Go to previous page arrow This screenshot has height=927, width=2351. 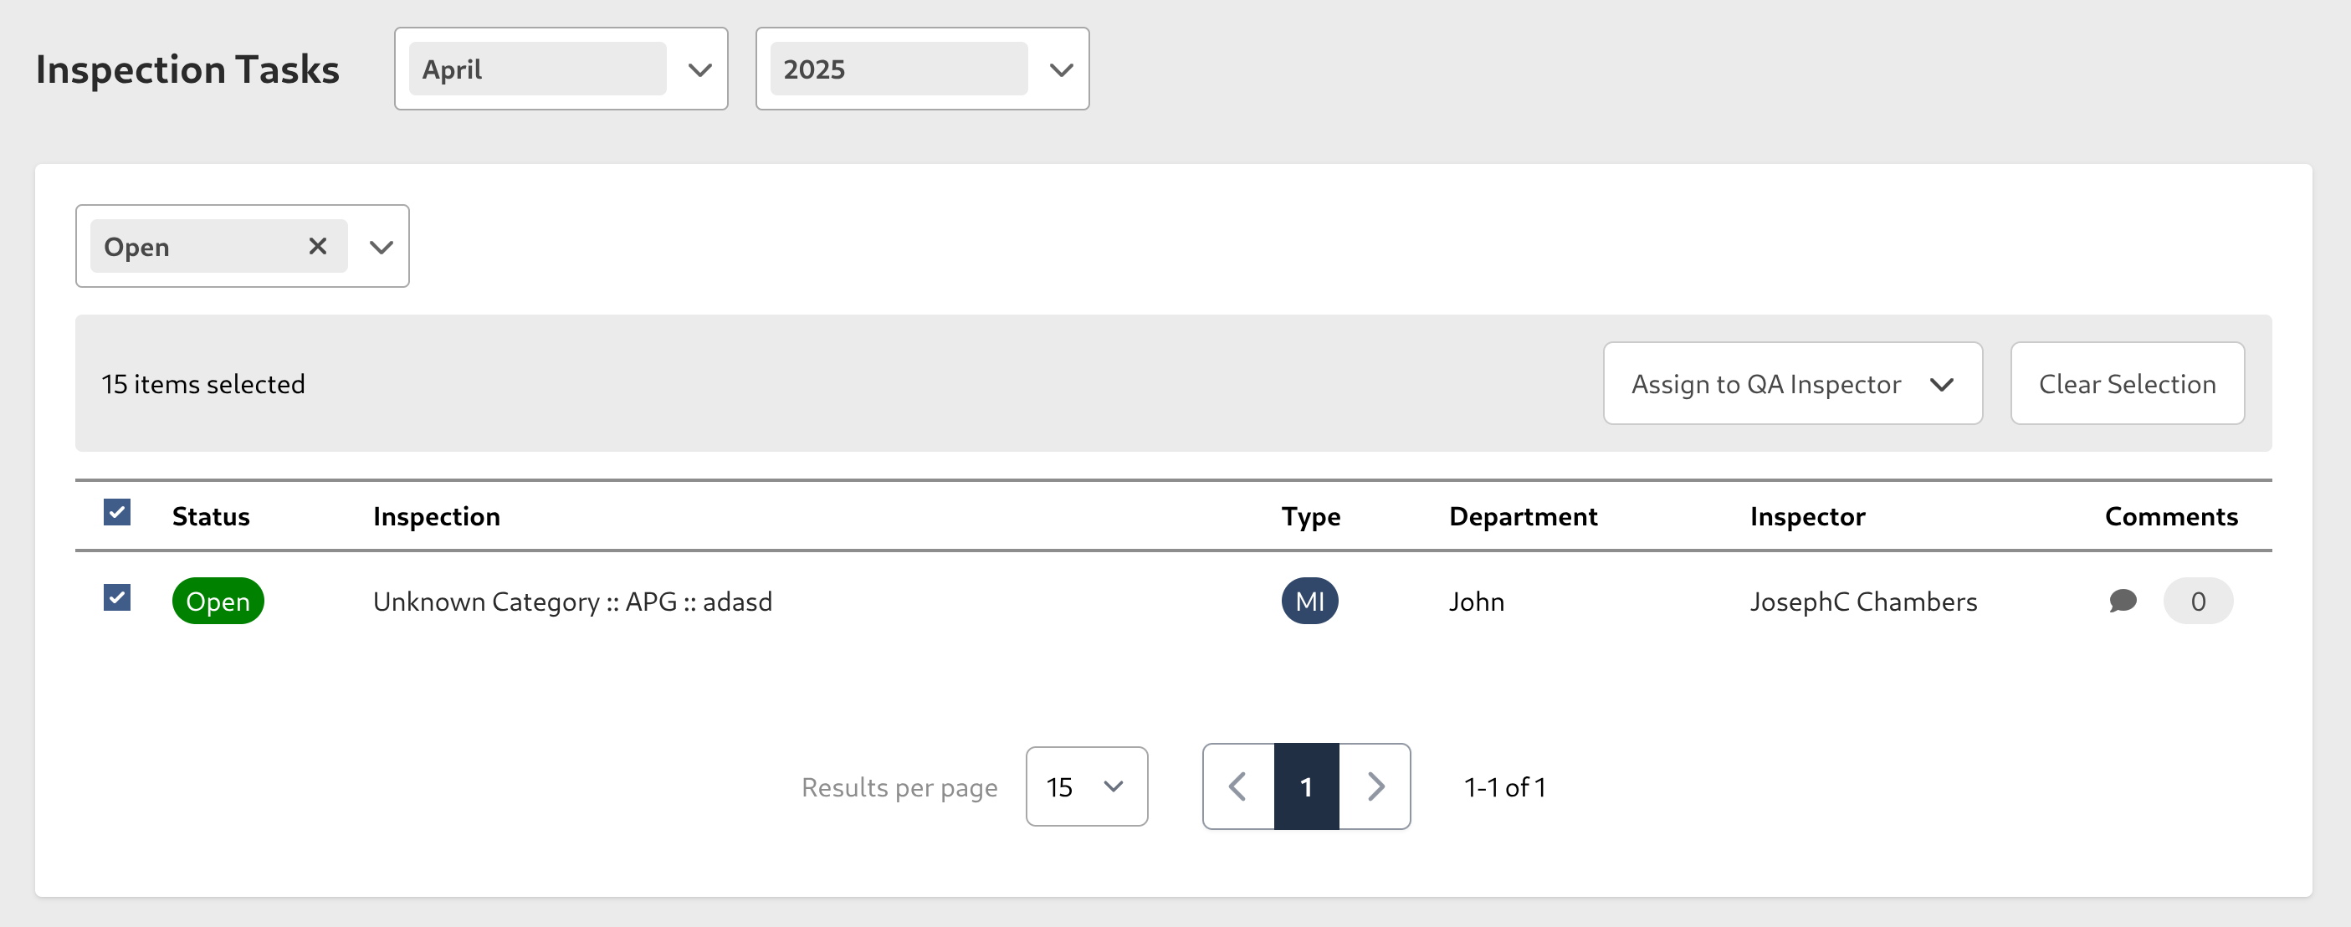pos(1237,786)
